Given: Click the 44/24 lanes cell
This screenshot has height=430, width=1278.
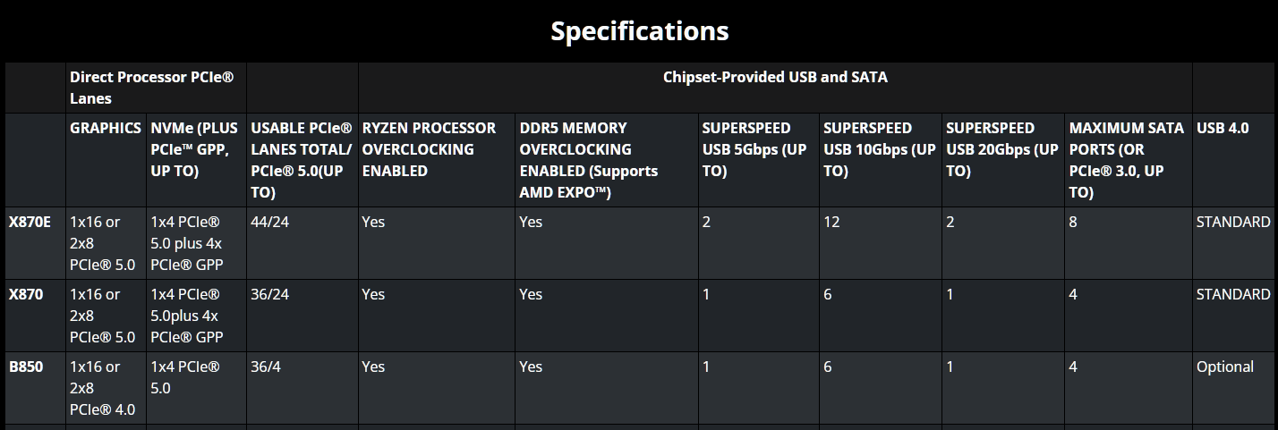Looking at the screenshot, I should point(270,222).
